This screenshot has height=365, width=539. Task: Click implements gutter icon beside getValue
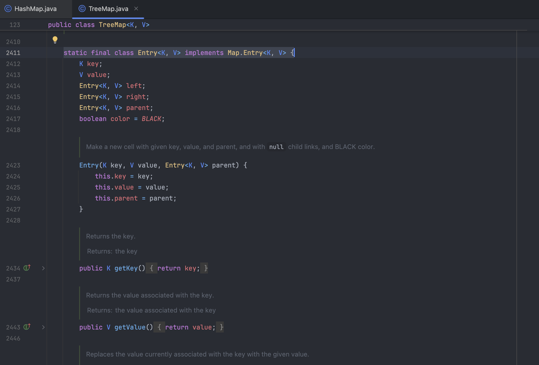click(x=27, y=327)
